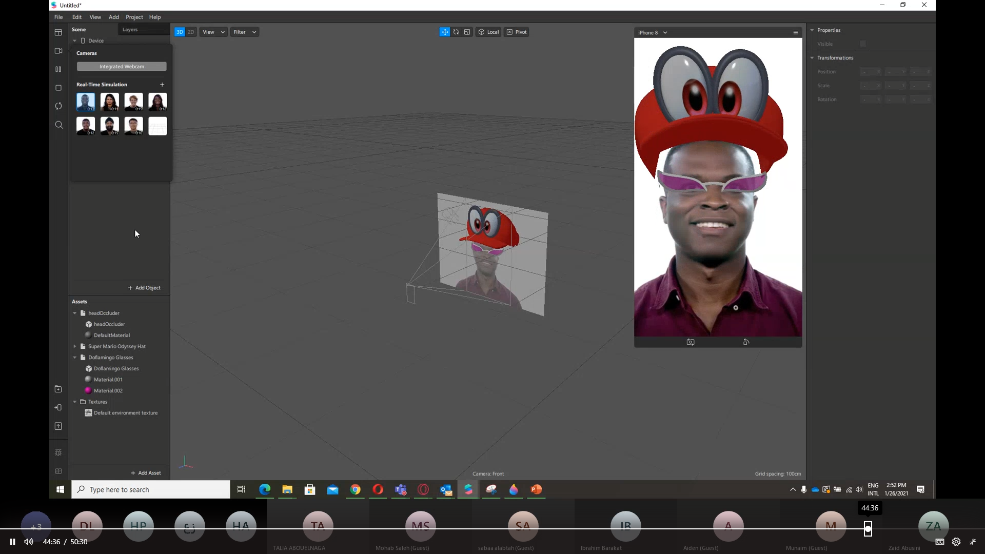Select the simulation thumbnail labeled 0:10

[x=134, y=126]
